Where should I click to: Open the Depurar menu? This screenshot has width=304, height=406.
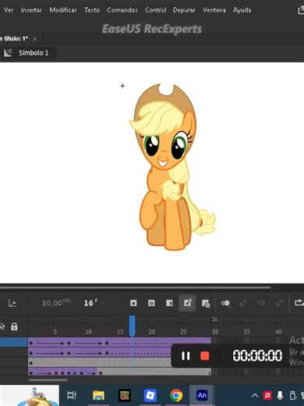[184, 10]
